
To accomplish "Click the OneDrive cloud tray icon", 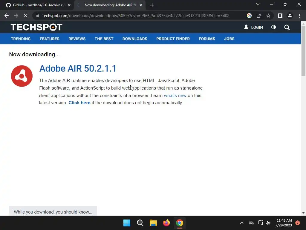I will pyautogui.click(x=251, y=223).
